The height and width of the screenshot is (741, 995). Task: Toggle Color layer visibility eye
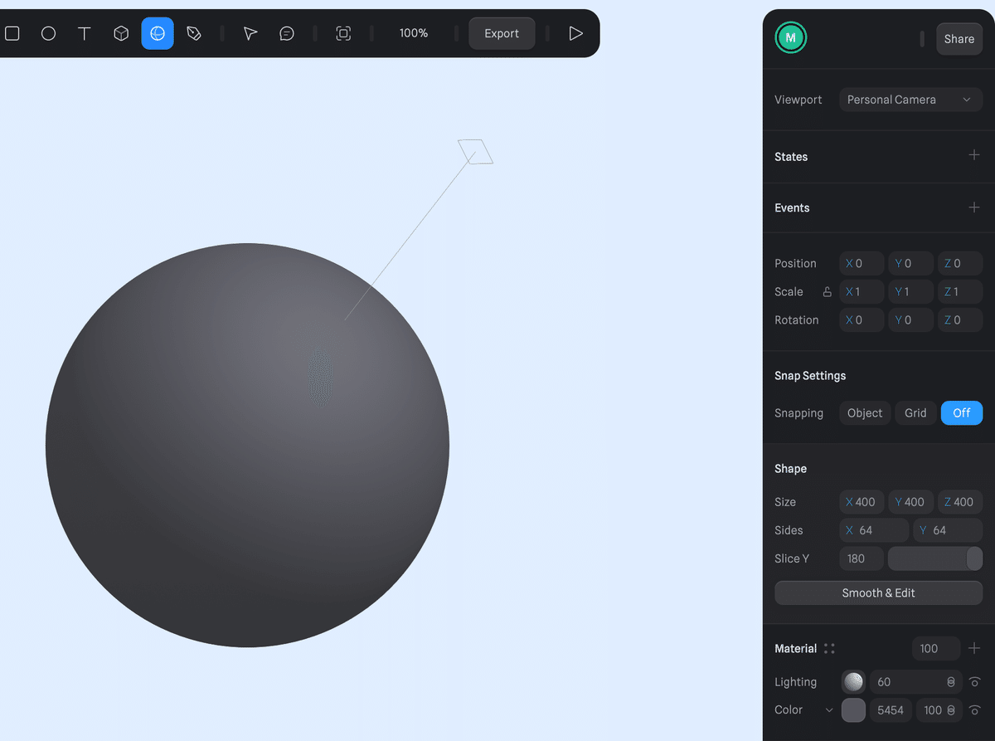point(975,710)
